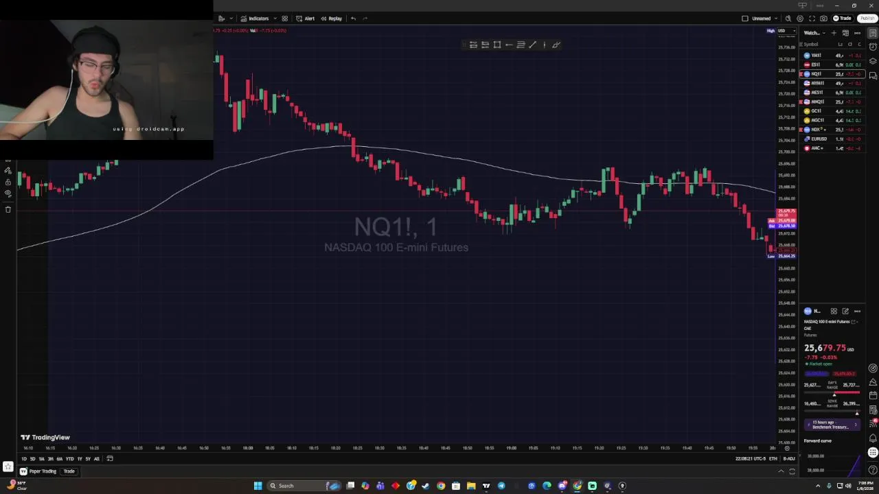Image resolution: width=879 pixels, height=494 pixels.
Task: Click the Trade button beside Paper Trading
Action: click(69, 471)
